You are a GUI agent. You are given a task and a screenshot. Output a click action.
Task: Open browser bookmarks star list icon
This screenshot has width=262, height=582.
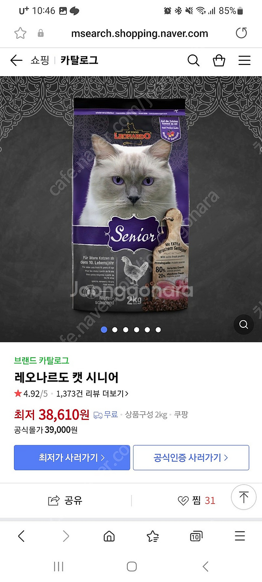point(153,536)
